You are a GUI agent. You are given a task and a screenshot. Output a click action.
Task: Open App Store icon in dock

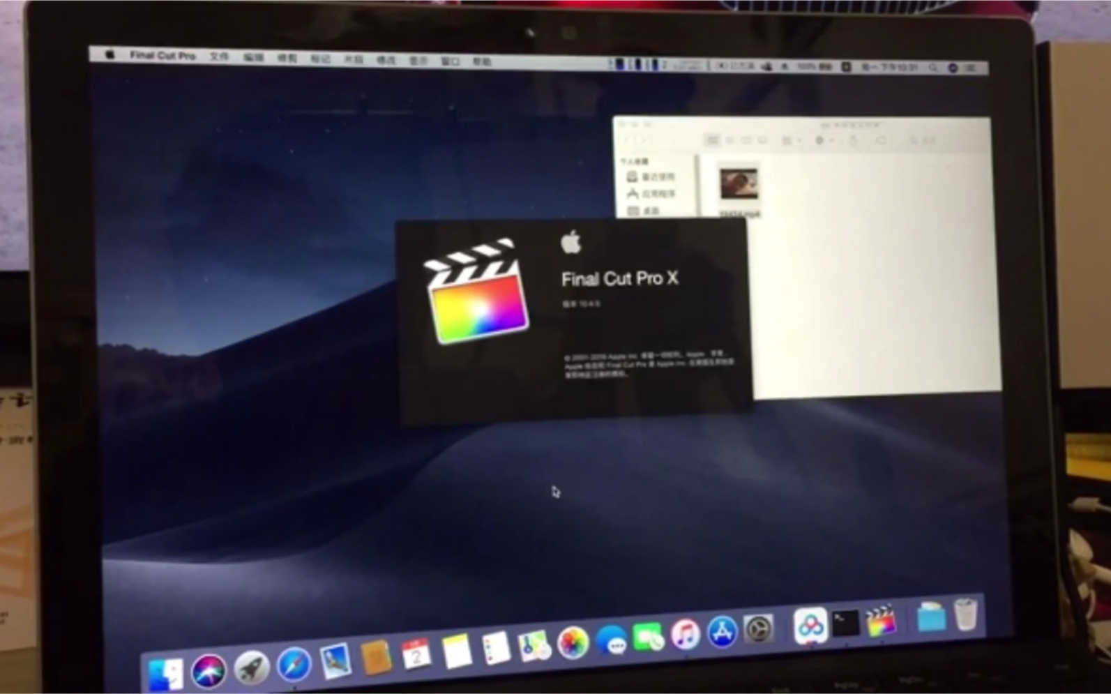click(723, 631)
